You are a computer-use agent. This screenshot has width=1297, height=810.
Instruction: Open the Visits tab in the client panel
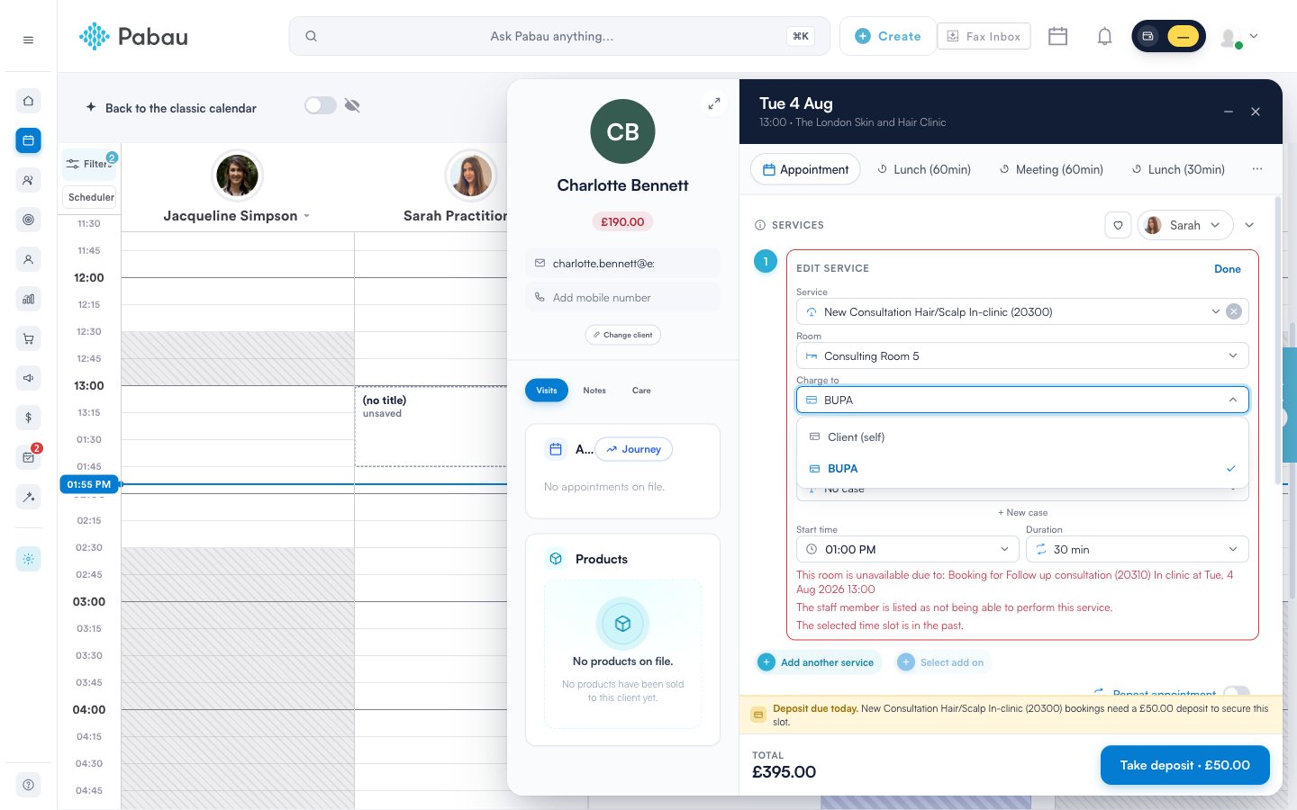click(x=547, y=390)
